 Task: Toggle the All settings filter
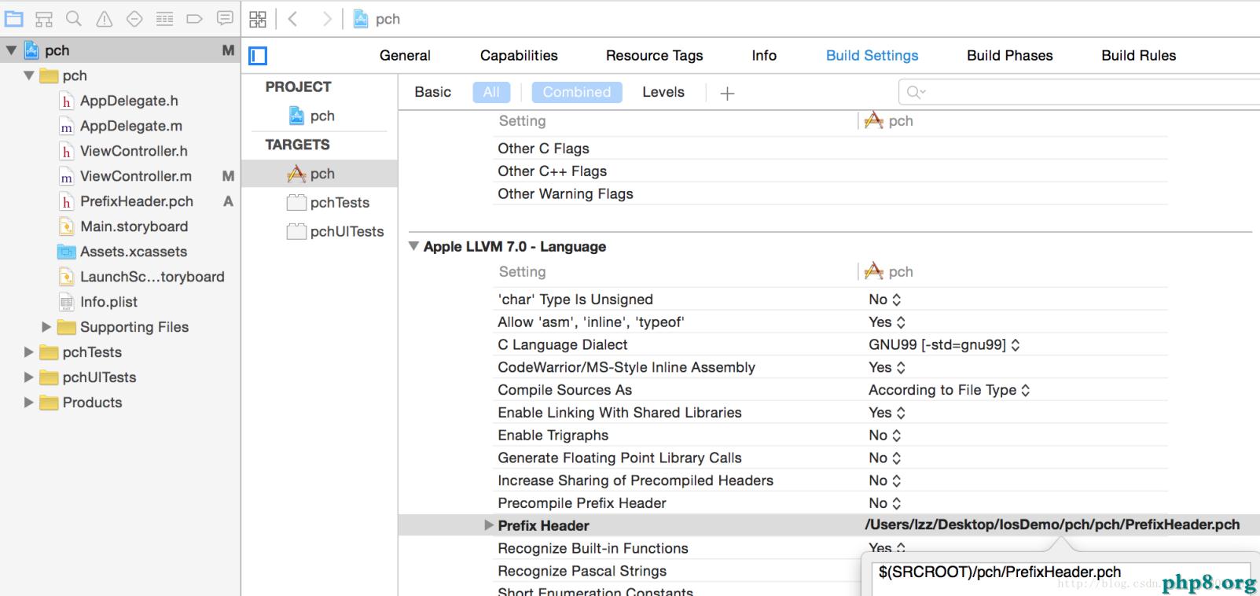pyautogui.click(x=491, y=92)
